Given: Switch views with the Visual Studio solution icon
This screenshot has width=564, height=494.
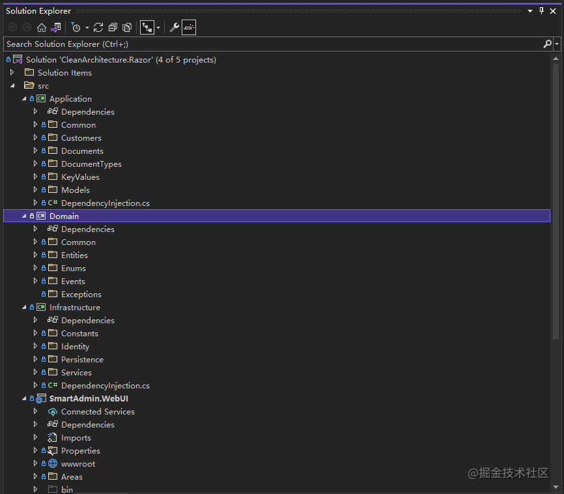Looking at the screenshot, I should coord(55,27).
